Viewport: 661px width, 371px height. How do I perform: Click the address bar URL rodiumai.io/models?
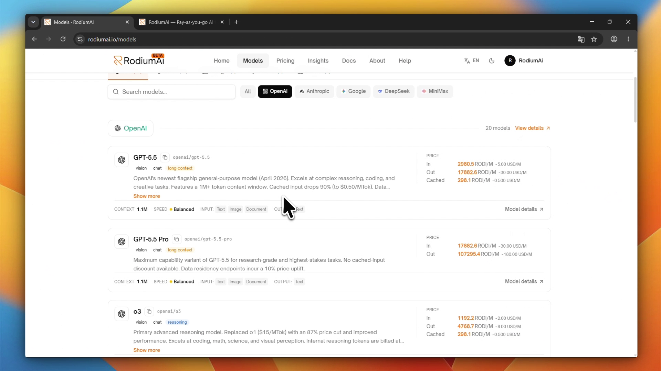(112, 39)
